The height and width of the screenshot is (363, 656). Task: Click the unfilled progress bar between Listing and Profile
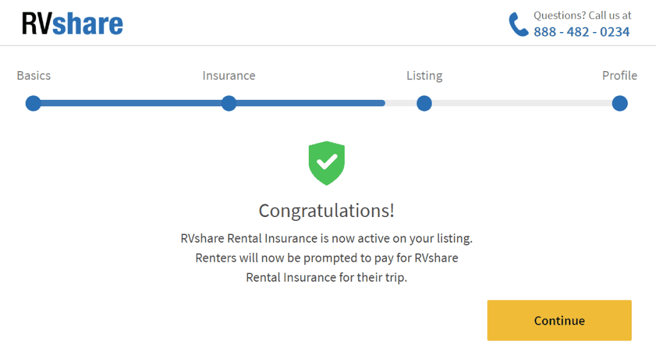521,103
